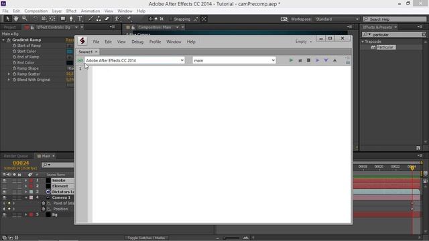Toggle the Snapping checkbox
This screenshot has height=241, width=429.
coord(171,19)
